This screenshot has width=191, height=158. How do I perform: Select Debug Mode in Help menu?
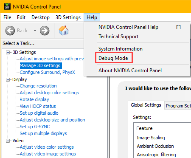coord(113,58)
